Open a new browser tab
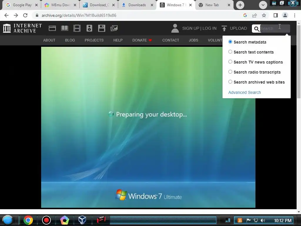Screen dimensions: 301x226 pos(240,5)
